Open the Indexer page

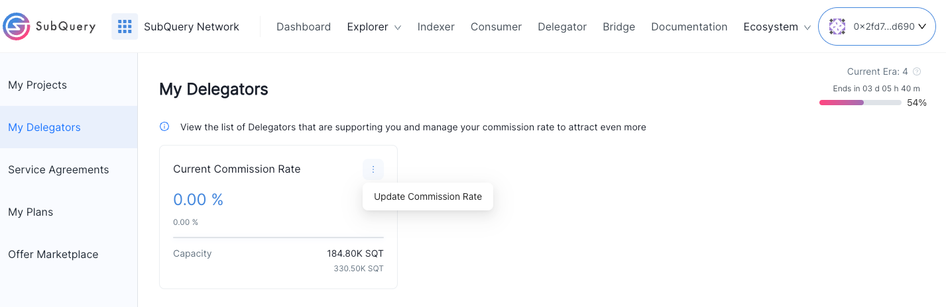[x=436, y=26]
